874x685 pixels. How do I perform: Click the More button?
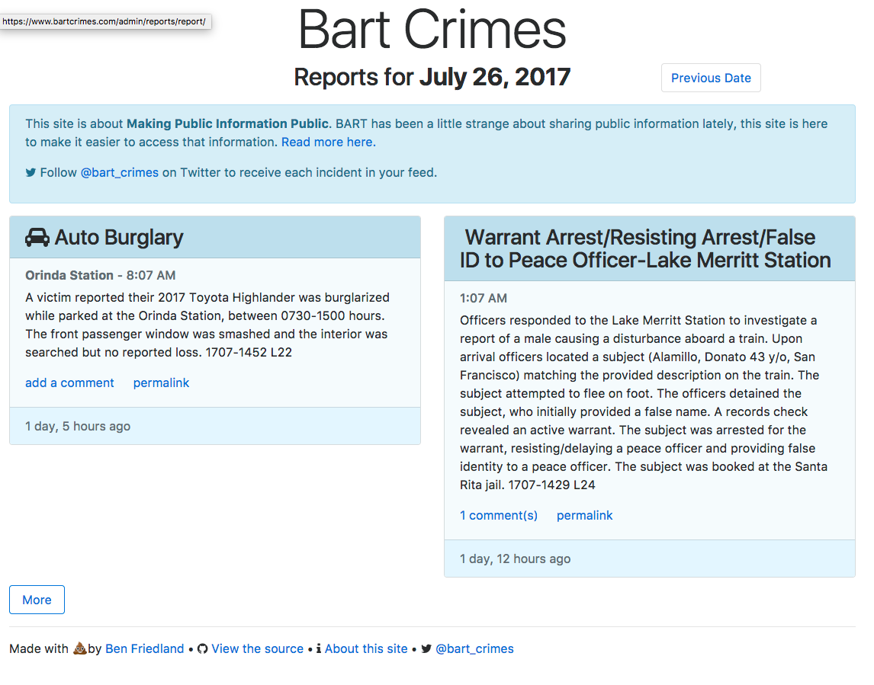pos(36,600)
